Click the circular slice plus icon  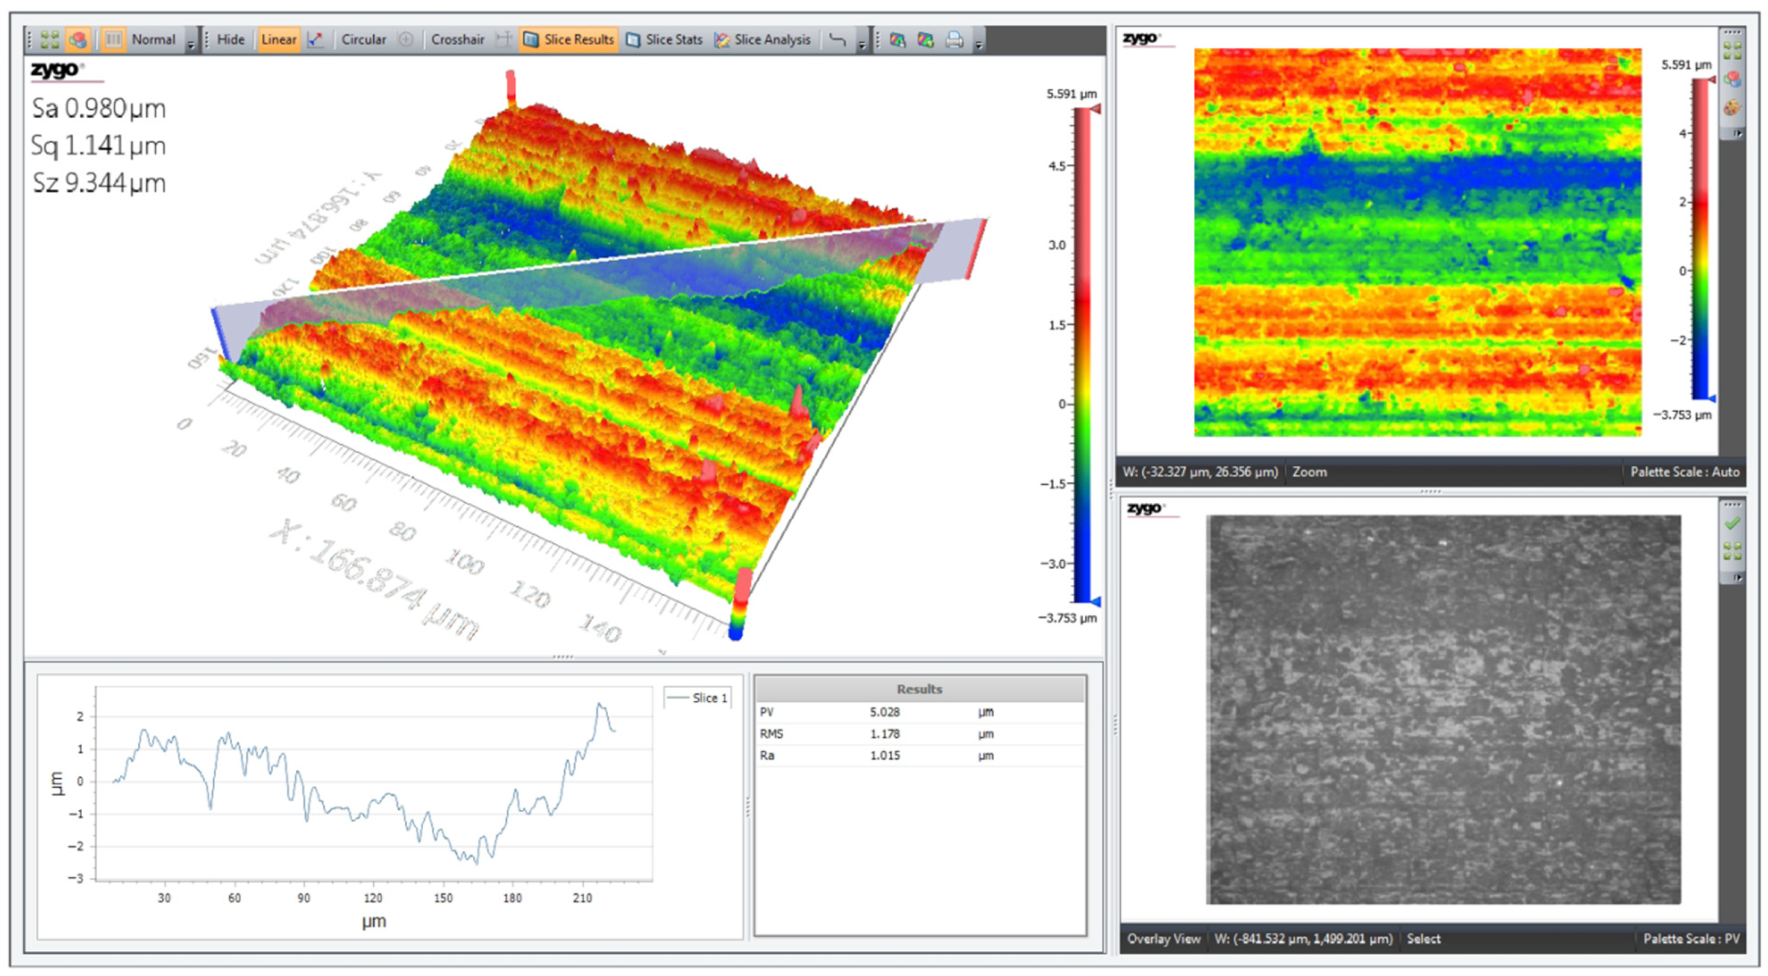point(406,40)
